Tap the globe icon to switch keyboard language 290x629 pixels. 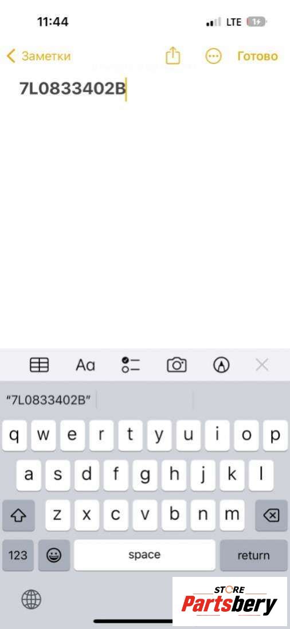[32, 600]
